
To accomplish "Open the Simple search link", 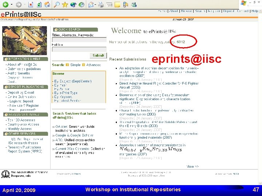I will [x=75, y=65].
